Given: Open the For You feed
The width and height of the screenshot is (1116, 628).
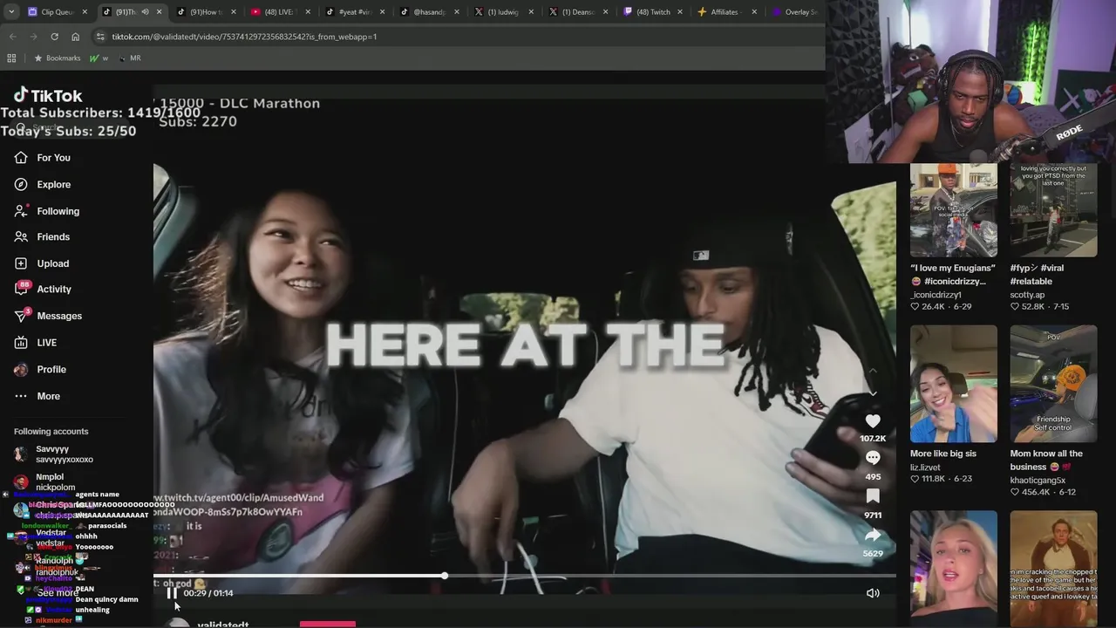Looking at the screenshot, I should pyautogui.click(x=43, y=158).
